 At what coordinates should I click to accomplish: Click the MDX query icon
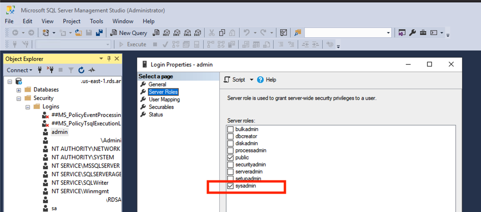(x=167, y=33)
